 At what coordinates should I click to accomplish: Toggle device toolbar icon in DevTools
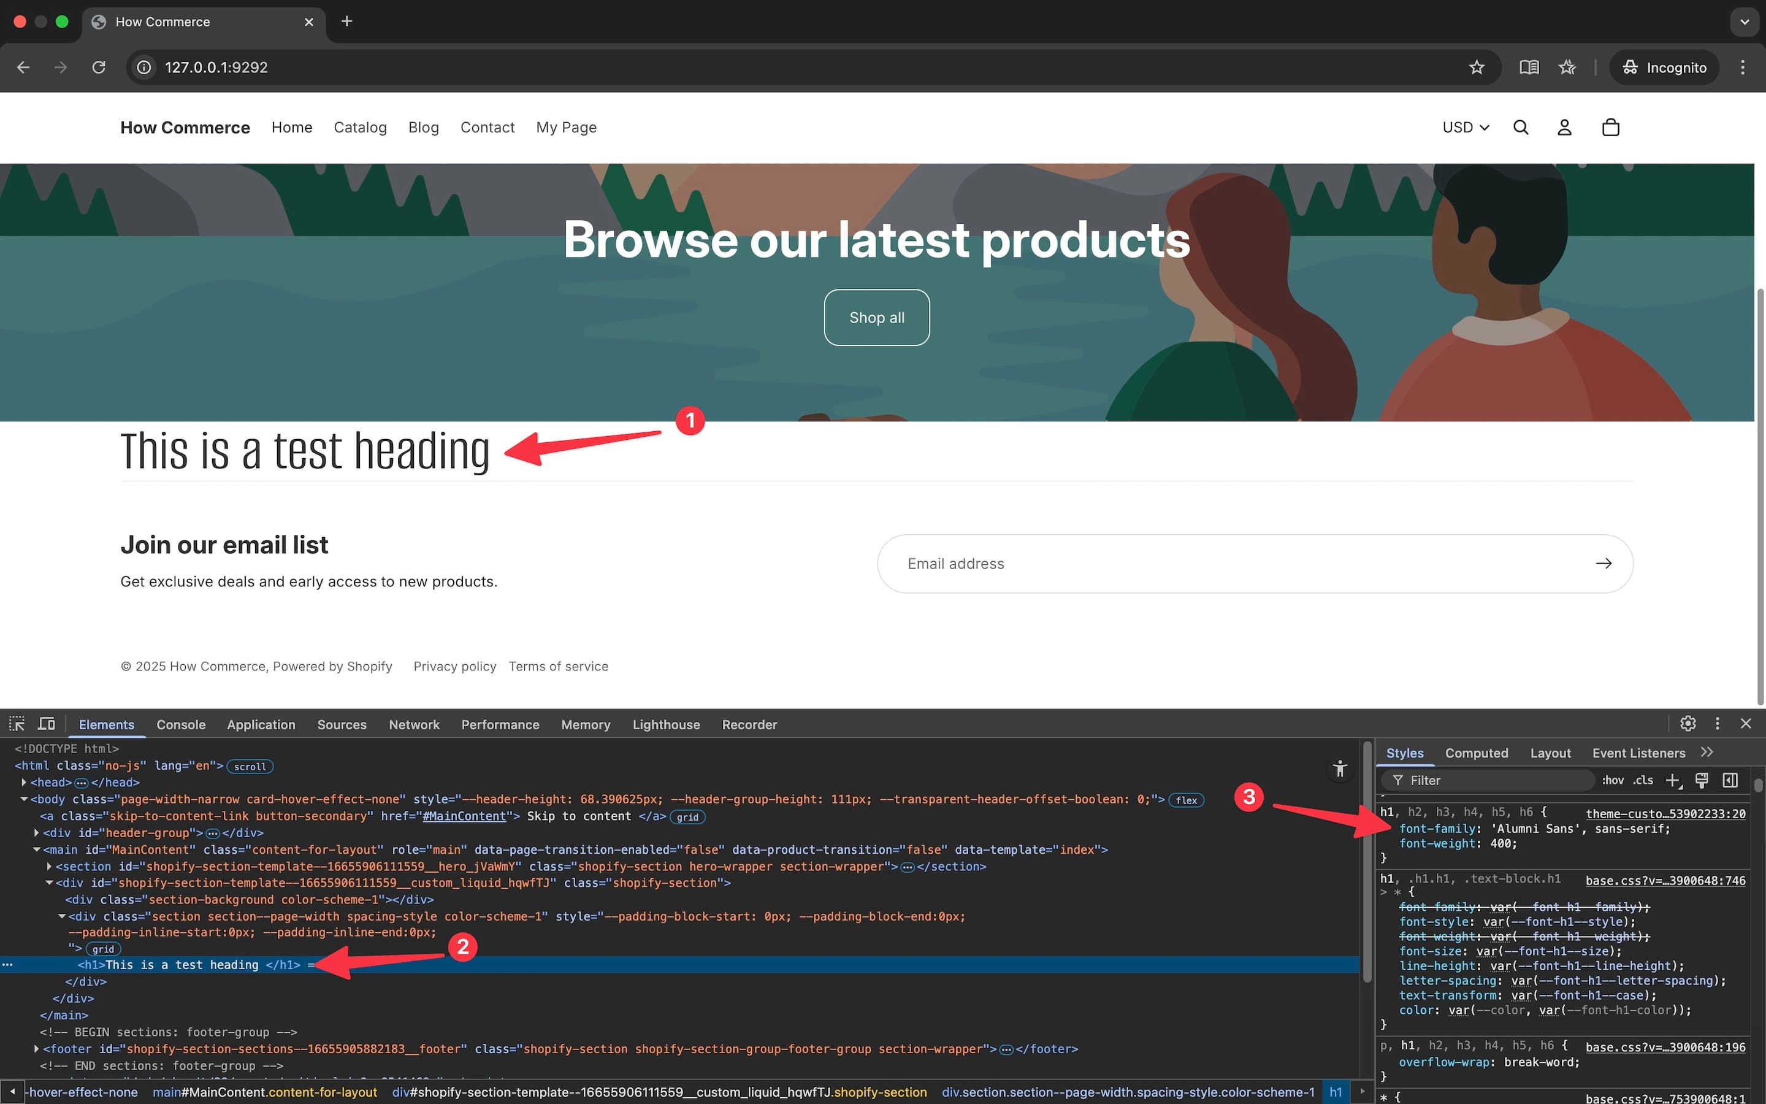pyautogui.click(x=47, y=724)
